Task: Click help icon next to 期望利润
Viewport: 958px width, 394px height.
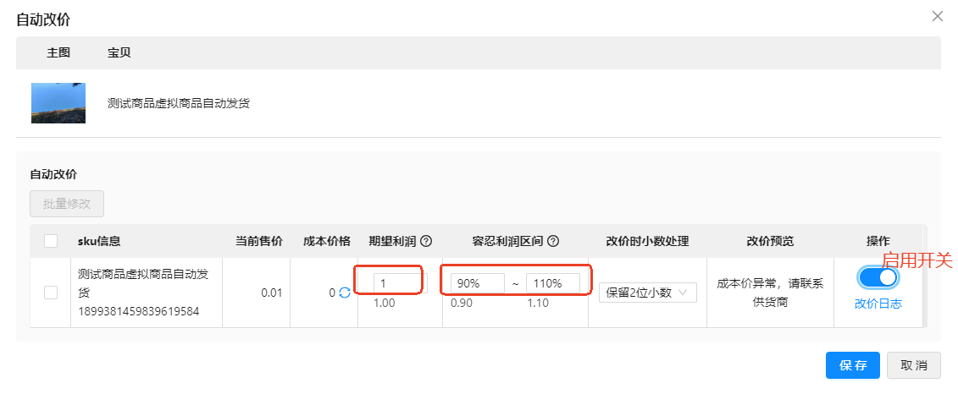Action: 426,241
